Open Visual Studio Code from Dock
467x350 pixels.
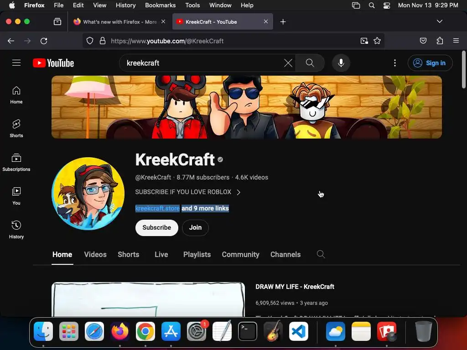pos(298,331)
